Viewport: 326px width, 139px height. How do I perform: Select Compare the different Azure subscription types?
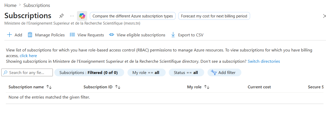133,16
